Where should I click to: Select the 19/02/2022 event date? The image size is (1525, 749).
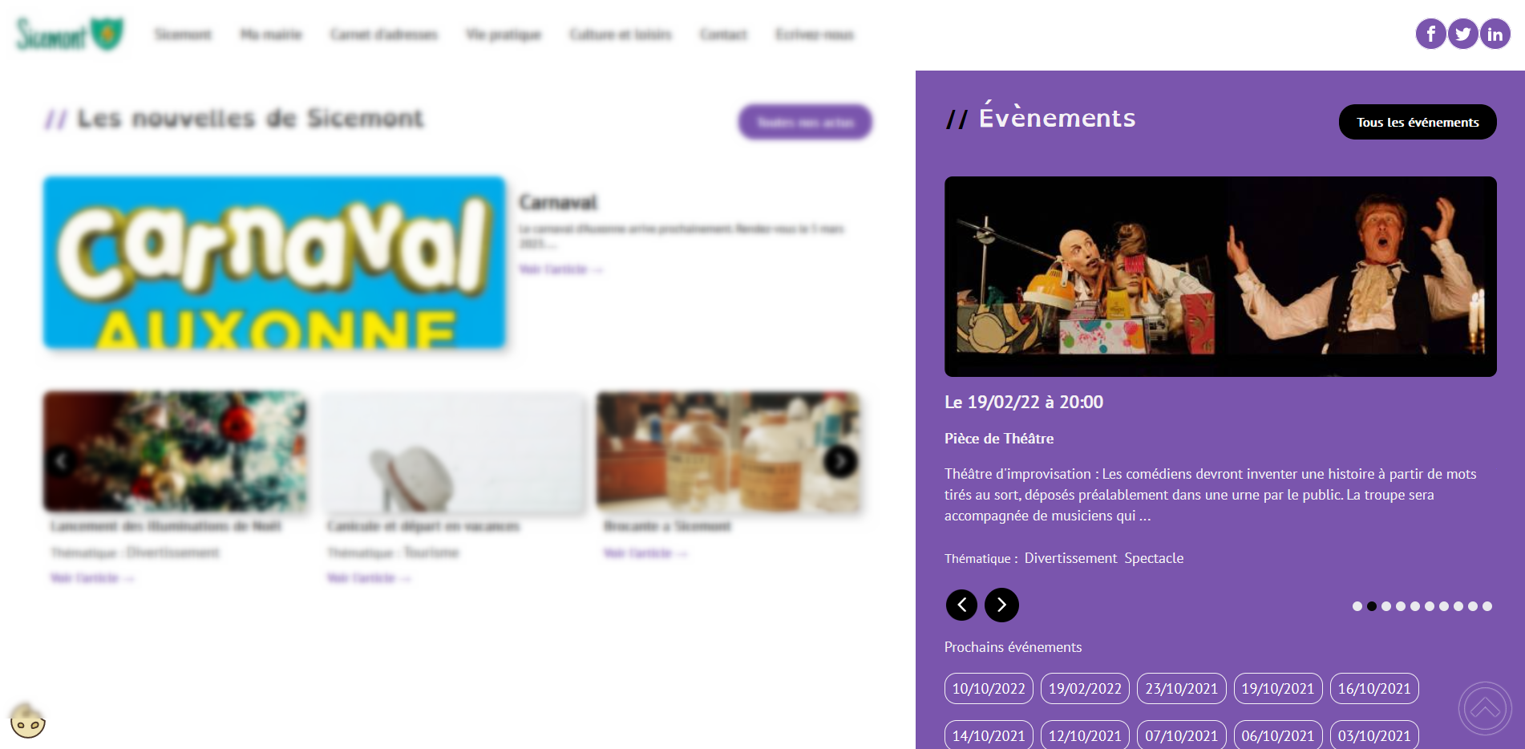pos(1085,688)
